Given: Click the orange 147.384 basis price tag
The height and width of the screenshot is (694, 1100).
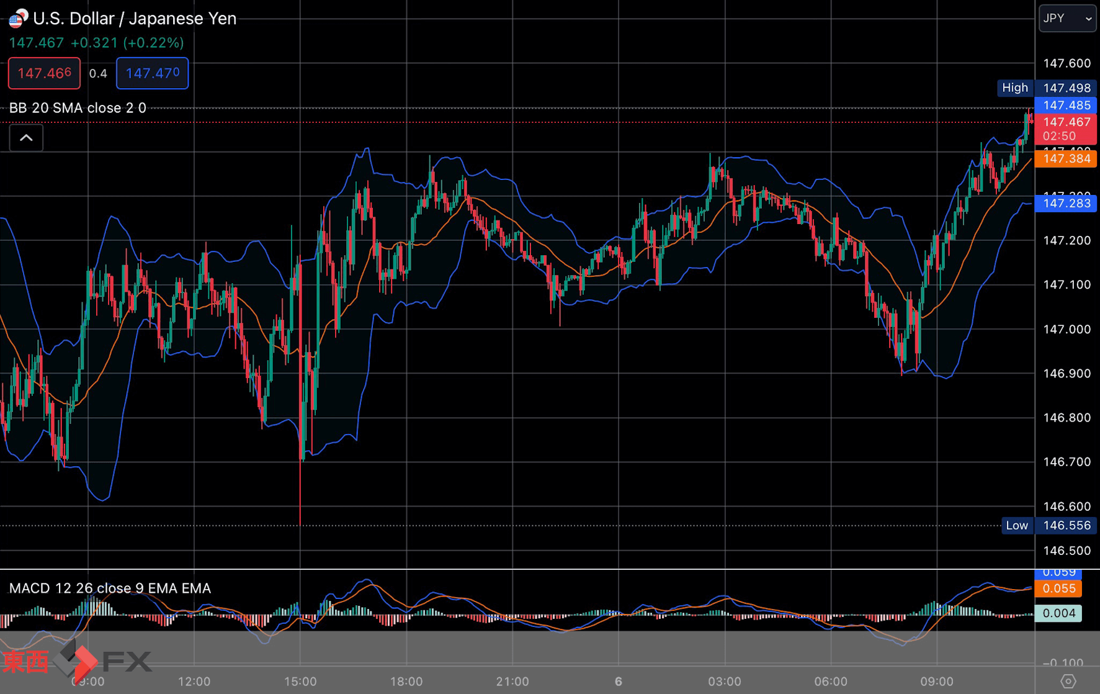Looking at the screenshot, I should 1066,159.
